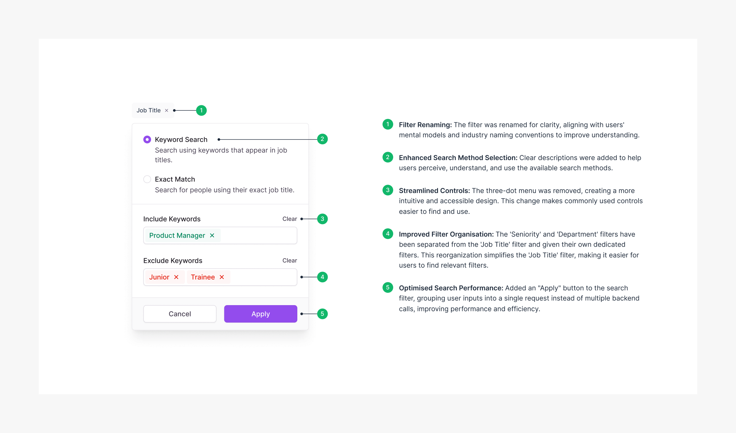
Task: Remove the Product Manager keyword tag
Action: pyautogui.click(x=212, y=235)
